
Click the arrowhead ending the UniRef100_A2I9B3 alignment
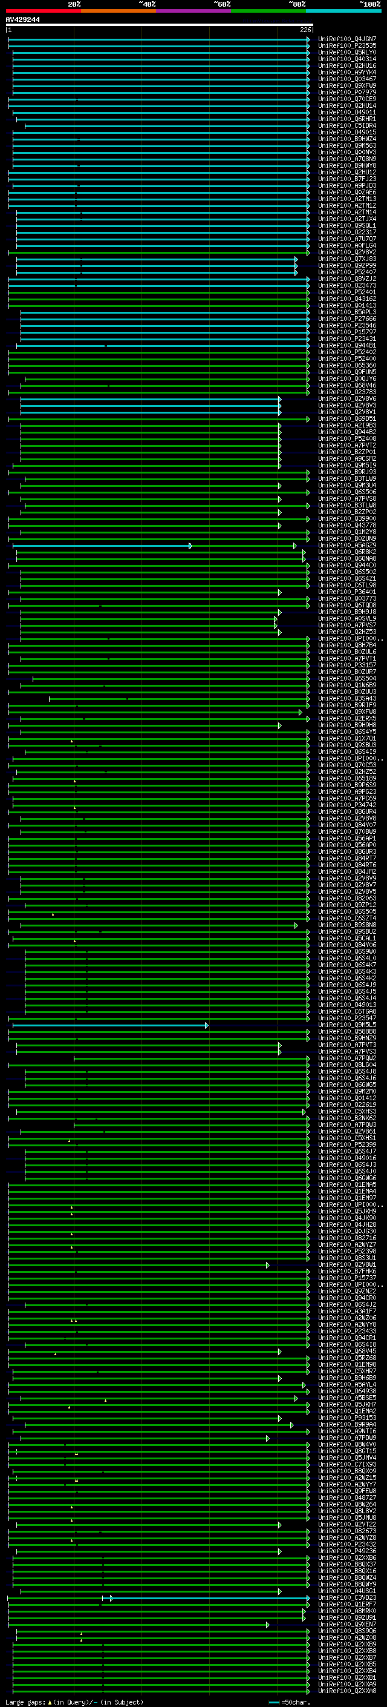[280, 426]
